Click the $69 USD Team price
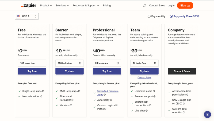 (136, 51)
